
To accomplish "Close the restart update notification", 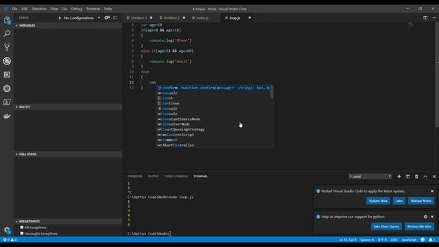I will 432,191.
